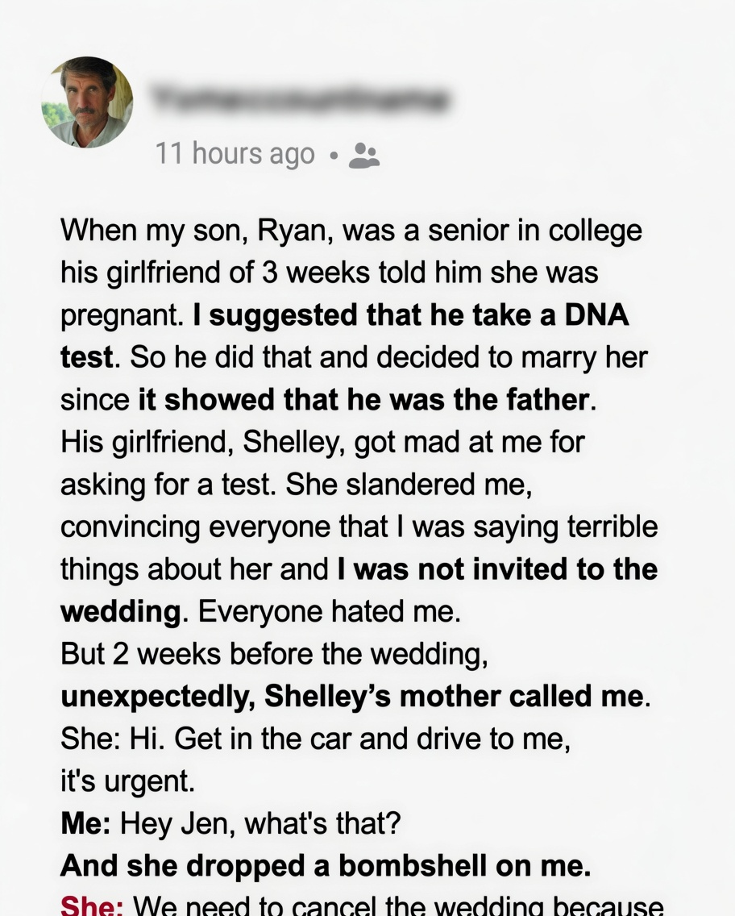Click the bold text "I was not invited to the"
735x916 pixels.
click(x=497, y=569)
